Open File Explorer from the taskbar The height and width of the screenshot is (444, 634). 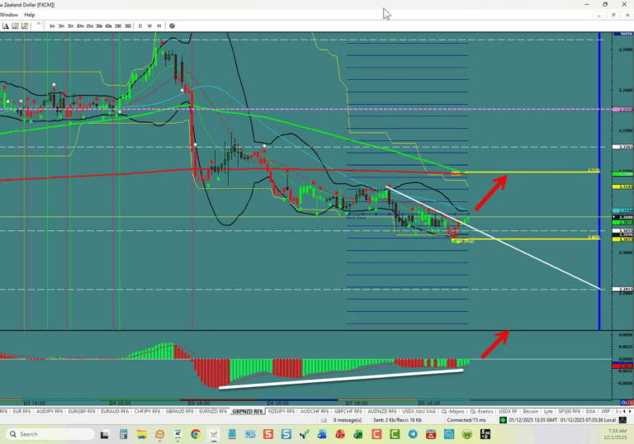[x=141, y=434]
